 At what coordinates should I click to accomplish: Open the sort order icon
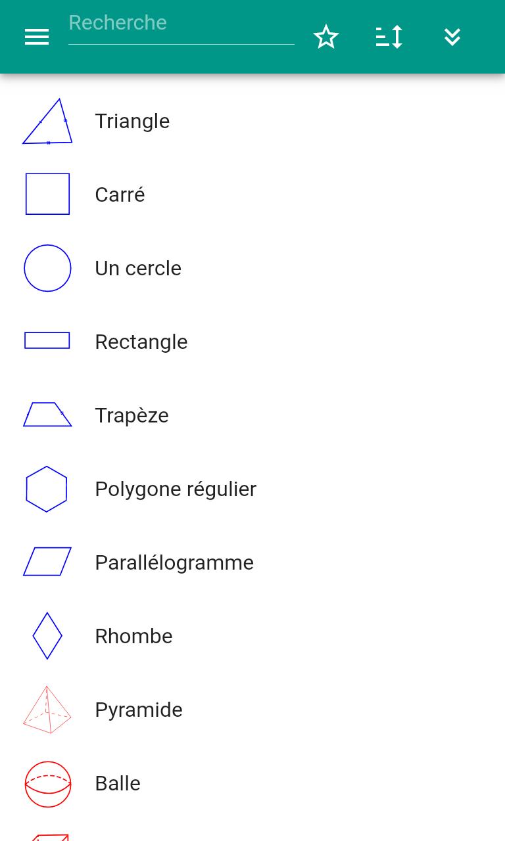tap(389, 37)
